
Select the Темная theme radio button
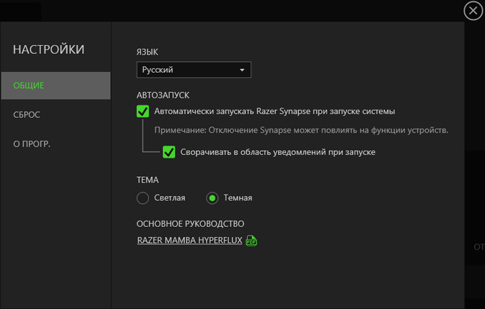click(212, 198)
